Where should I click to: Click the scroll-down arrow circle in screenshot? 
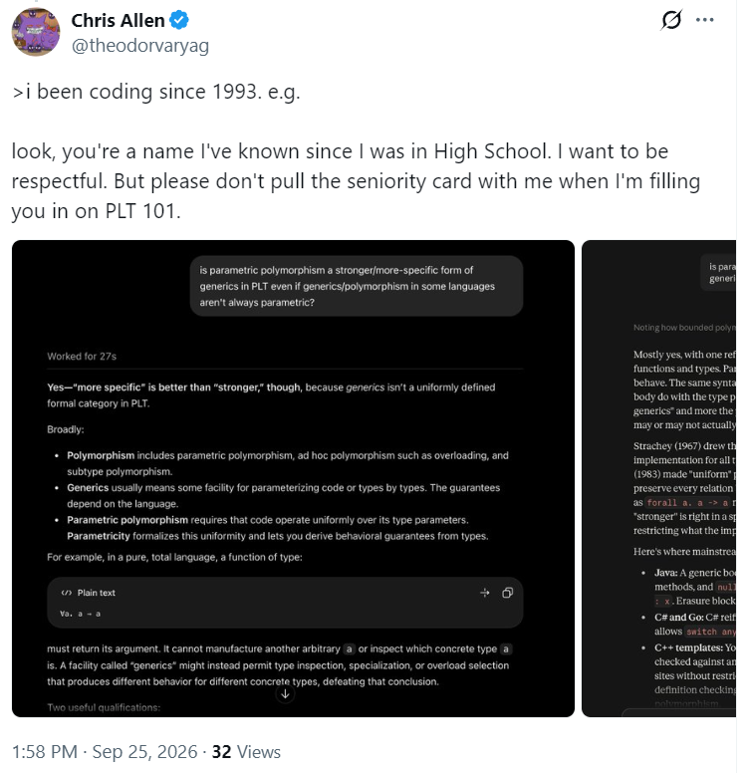pos(285,694)
